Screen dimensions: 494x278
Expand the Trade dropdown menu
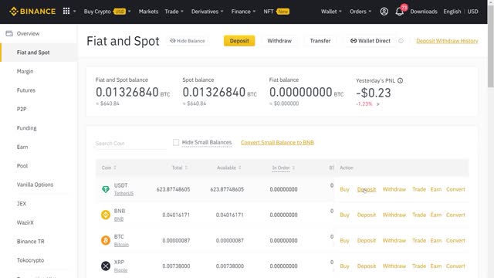coord(174,12)
